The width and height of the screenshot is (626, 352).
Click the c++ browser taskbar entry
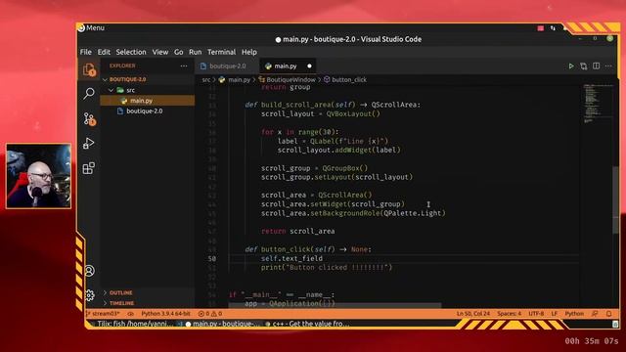coord(307,324)
